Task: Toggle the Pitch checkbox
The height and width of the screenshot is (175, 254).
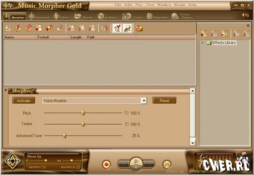Action: click(x=127, y=113)
